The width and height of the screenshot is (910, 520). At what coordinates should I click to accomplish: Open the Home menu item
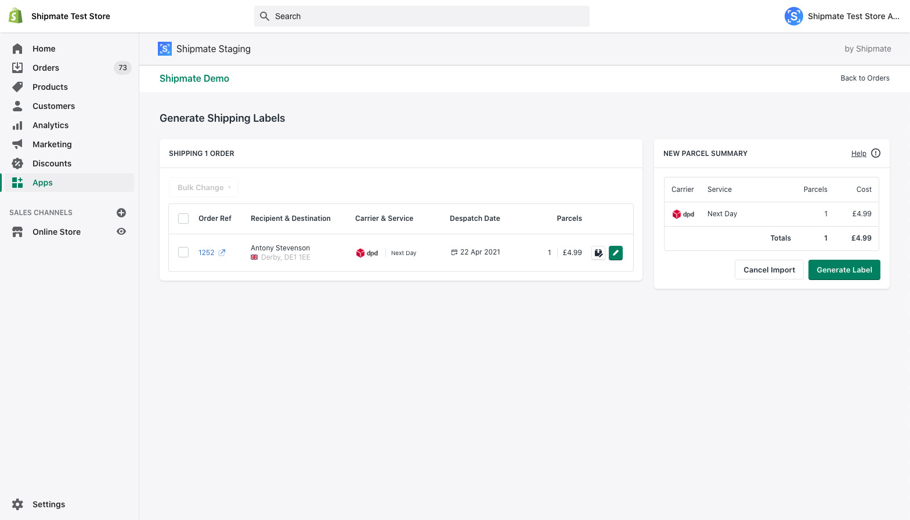pos(44,49)
